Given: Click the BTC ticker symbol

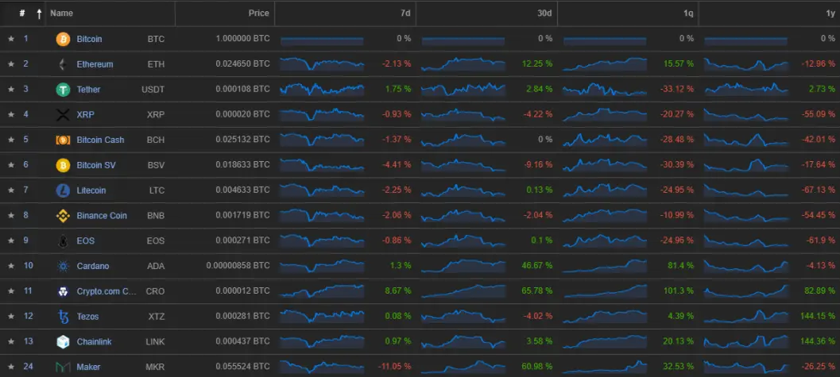Looking at the screenshot, I should (x=156, y=39).
